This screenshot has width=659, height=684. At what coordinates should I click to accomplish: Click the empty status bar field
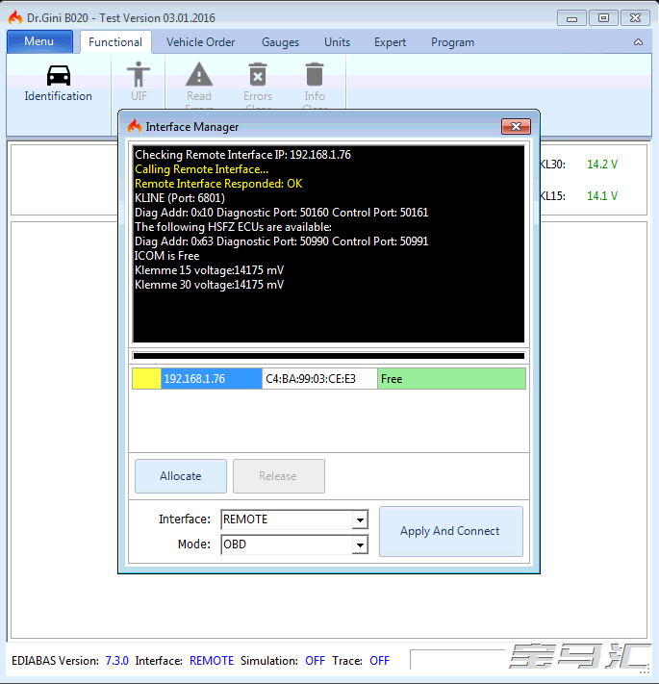point(458,660)
